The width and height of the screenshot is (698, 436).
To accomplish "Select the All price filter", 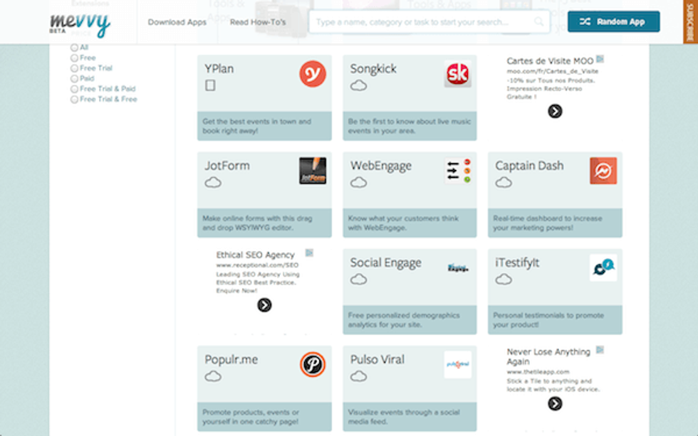I will click(74, 48).
